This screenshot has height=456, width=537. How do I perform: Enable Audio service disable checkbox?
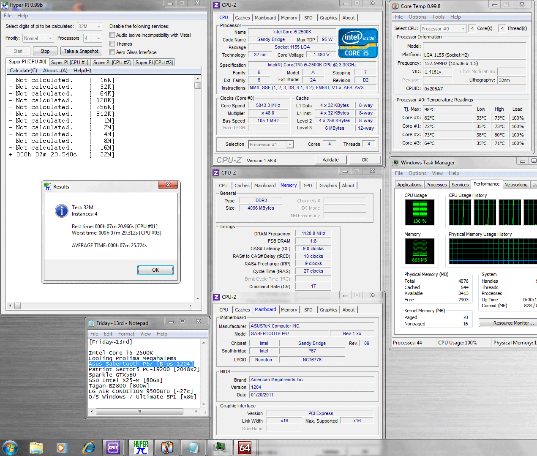click(112, 35)
